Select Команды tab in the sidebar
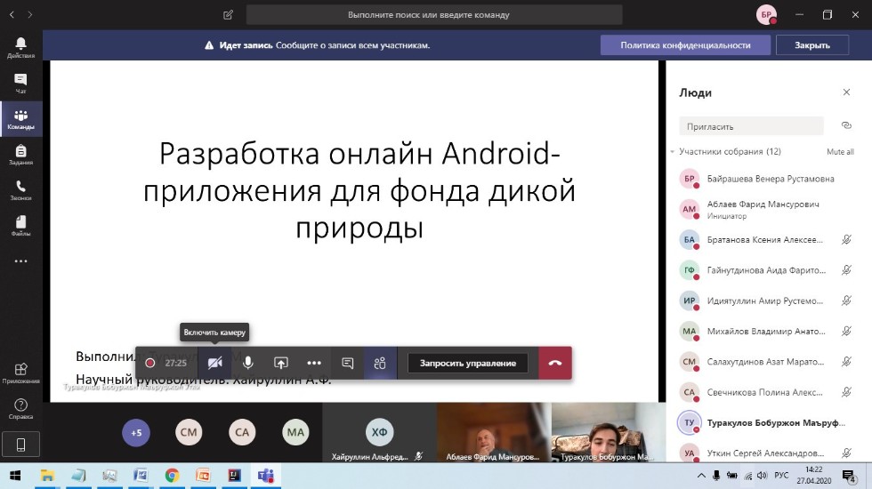 [20, 118]
